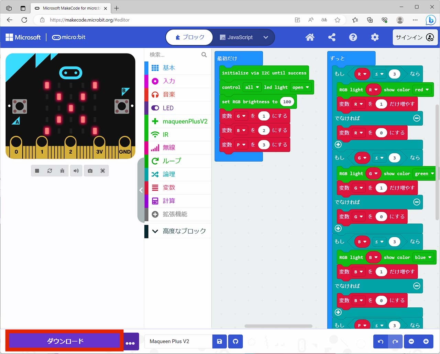Open the 'all' dropdown in control block
The width and height of the screenshot is (440, 354).
click(252, 87)
